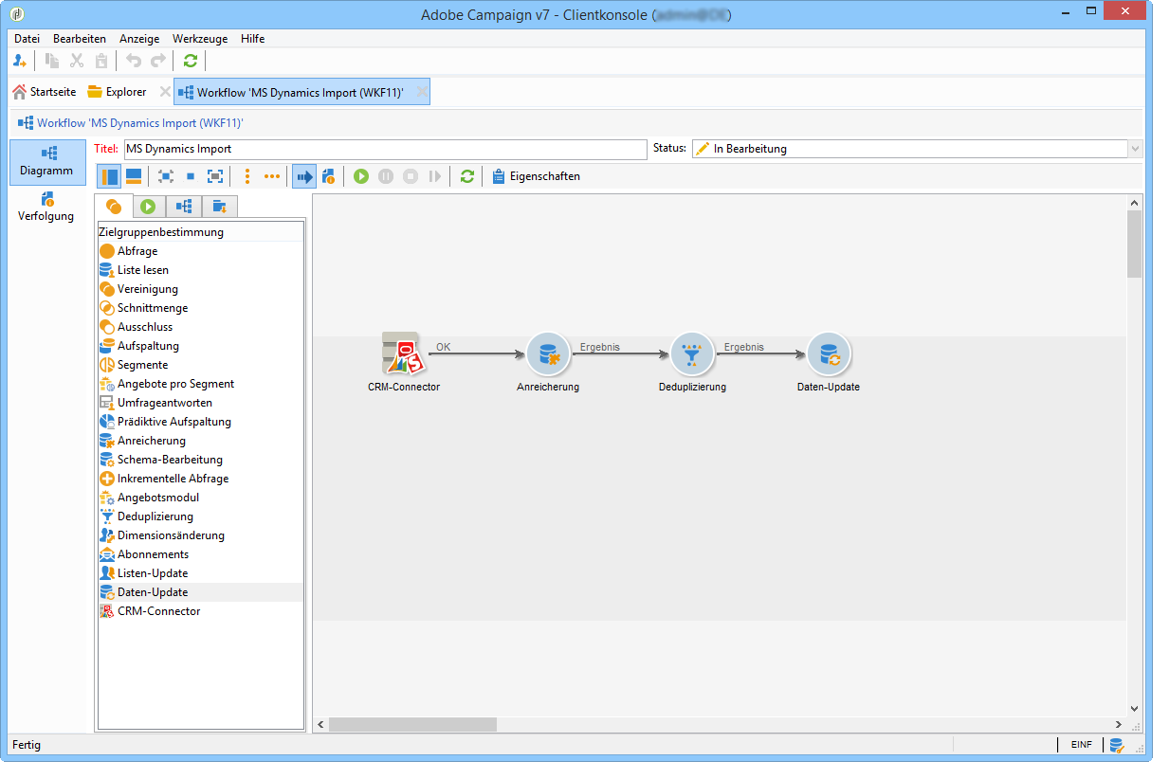The image size is (1169, 779).
Task: Switch to the Explorer tab
Action: click(117, 92)
